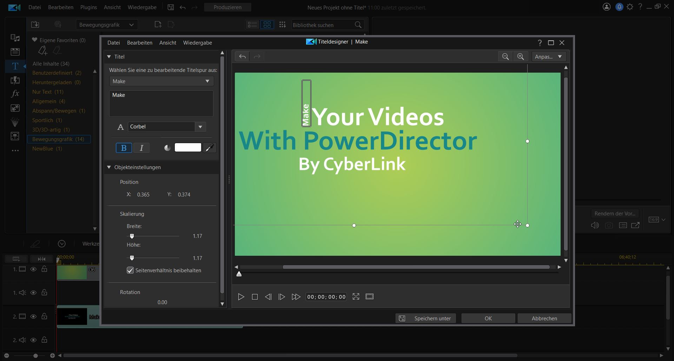Viewport: 674px width, 361px height.
Task: Open the Corbel font dropdown
Action: (200, 127)
